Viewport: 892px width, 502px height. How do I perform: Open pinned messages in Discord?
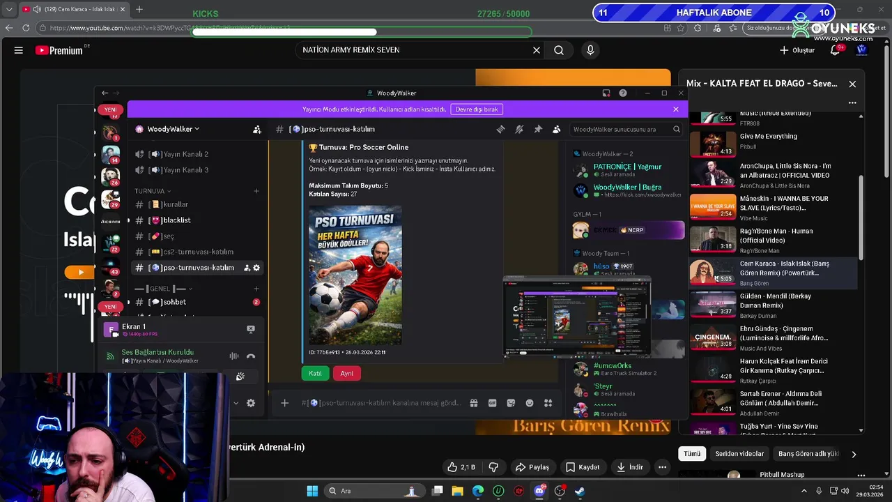click(x=538, y=129)
